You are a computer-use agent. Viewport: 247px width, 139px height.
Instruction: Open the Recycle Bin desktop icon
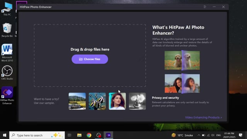click(7, 30)
